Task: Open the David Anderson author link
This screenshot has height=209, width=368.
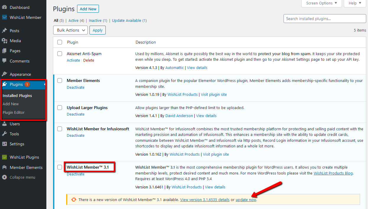Action: point(179,116)
